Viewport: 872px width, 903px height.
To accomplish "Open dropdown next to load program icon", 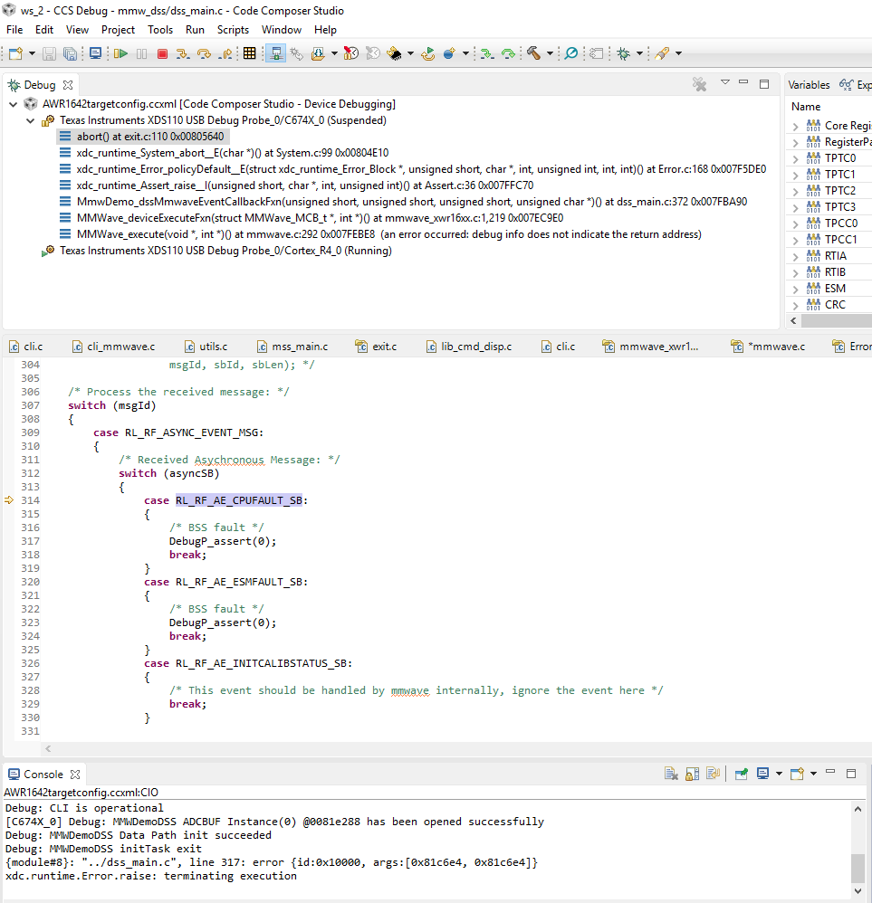I will click(x=334, y=53).
